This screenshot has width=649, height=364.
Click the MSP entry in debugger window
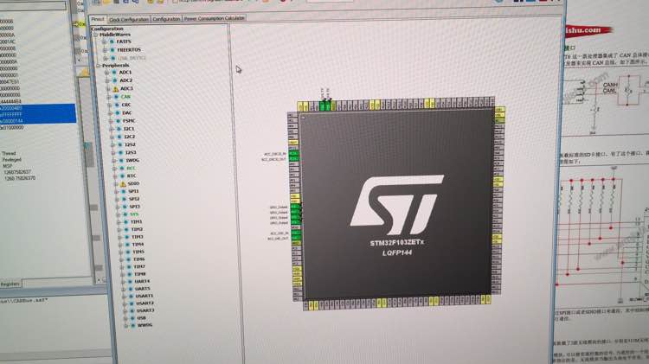pos(8,166)
